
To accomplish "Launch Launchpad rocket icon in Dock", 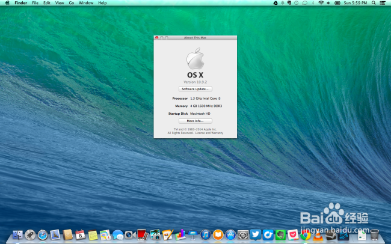I will coord(30,235).
